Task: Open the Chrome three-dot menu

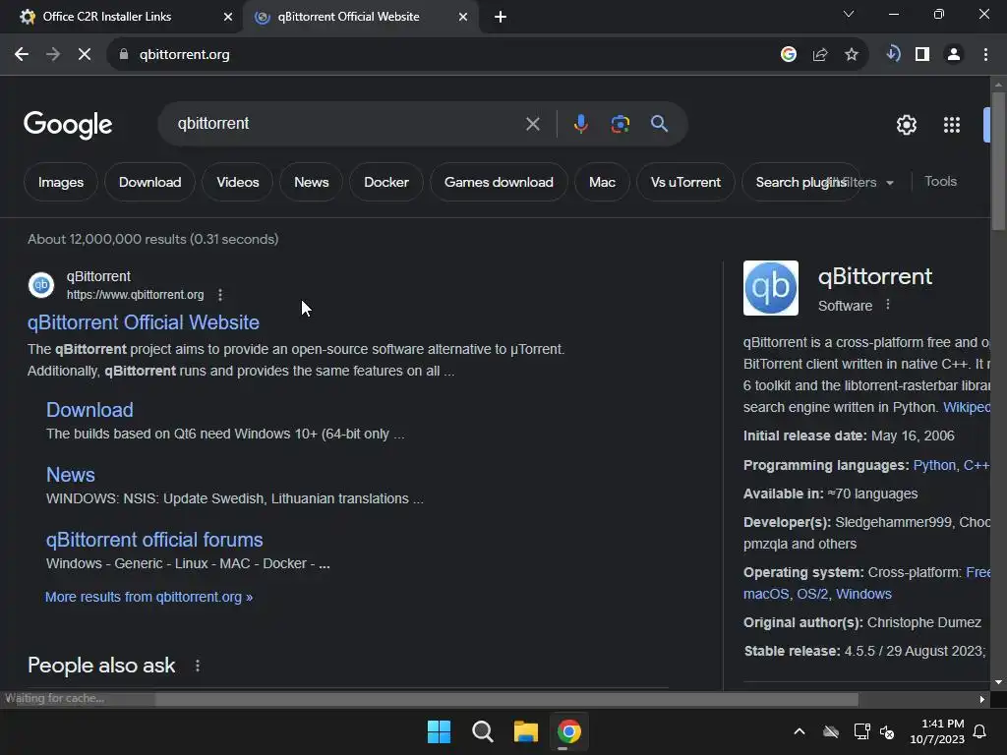Action: [985, 55]
